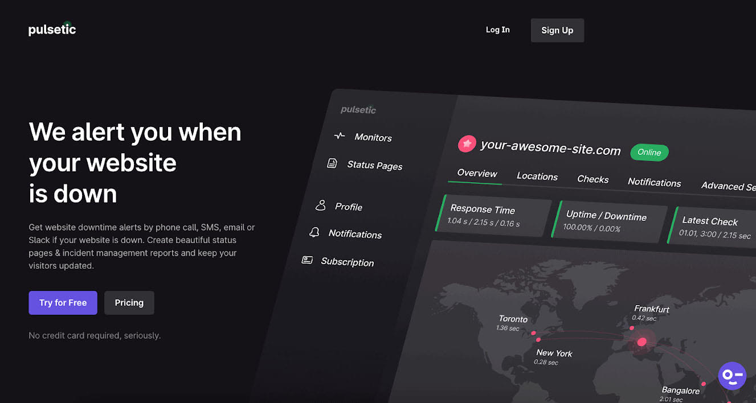Click the Bangalore map location dot
The image size is (756, 403).
point(704,384)
